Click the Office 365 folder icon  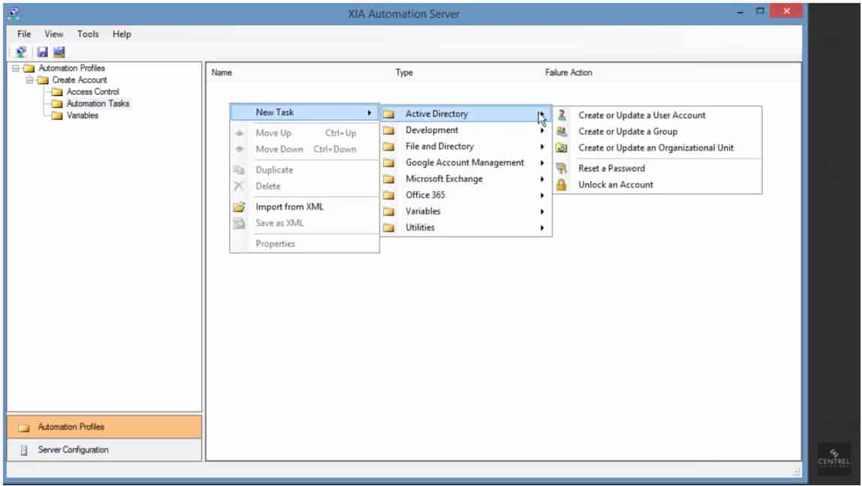click(389, 195)
